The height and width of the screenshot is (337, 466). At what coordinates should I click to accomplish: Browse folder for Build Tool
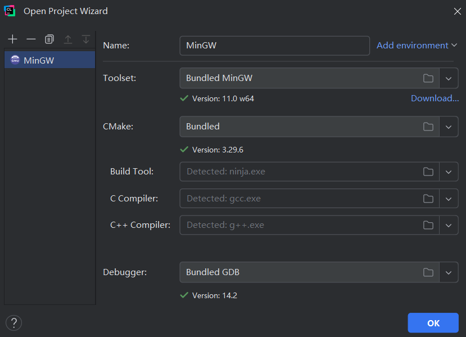coord(428,172)
